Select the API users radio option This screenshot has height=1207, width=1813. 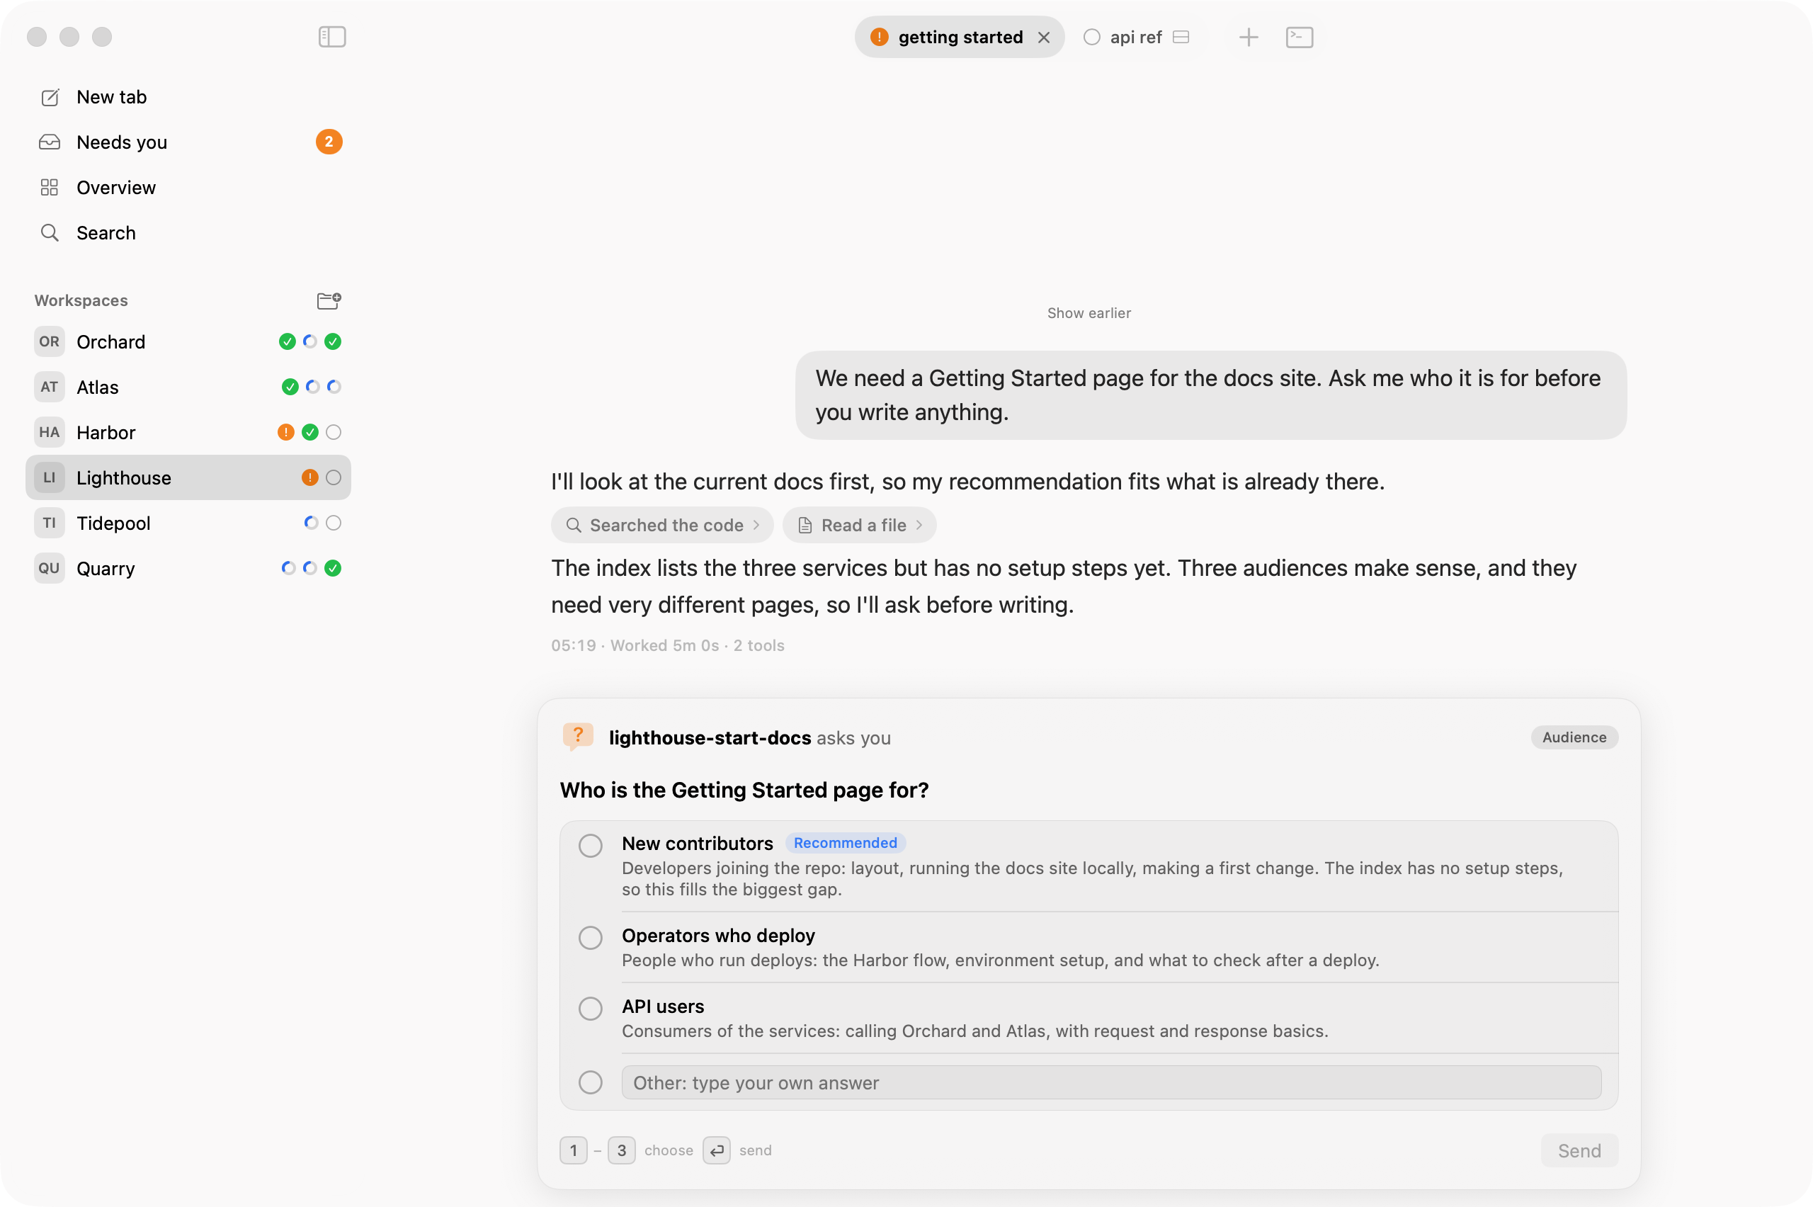[590, 1009]
